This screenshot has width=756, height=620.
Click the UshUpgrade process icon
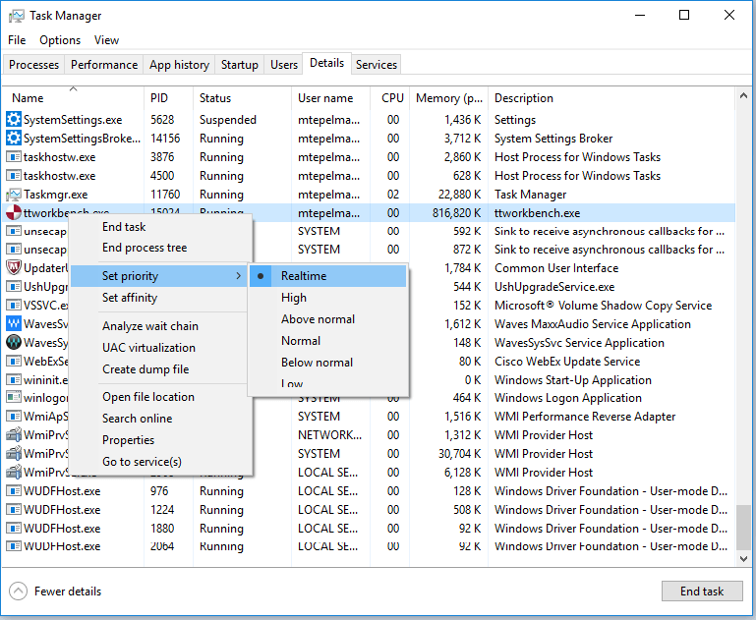point(14,287)
